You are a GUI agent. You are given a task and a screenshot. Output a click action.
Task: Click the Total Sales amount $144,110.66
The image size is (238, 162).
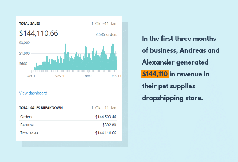38,33
